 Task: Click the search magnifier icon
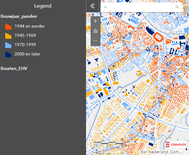coord(177,7)
